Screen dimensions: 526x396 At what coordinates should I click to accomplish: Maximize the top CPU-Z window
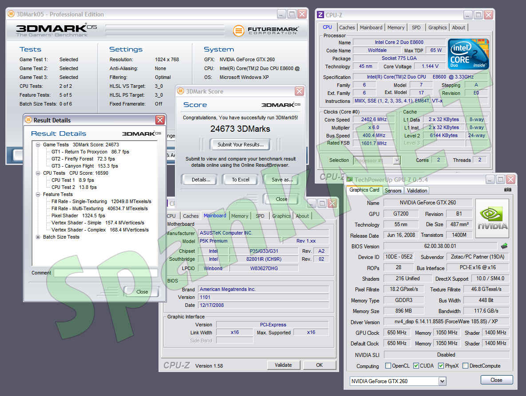[478, 15]
